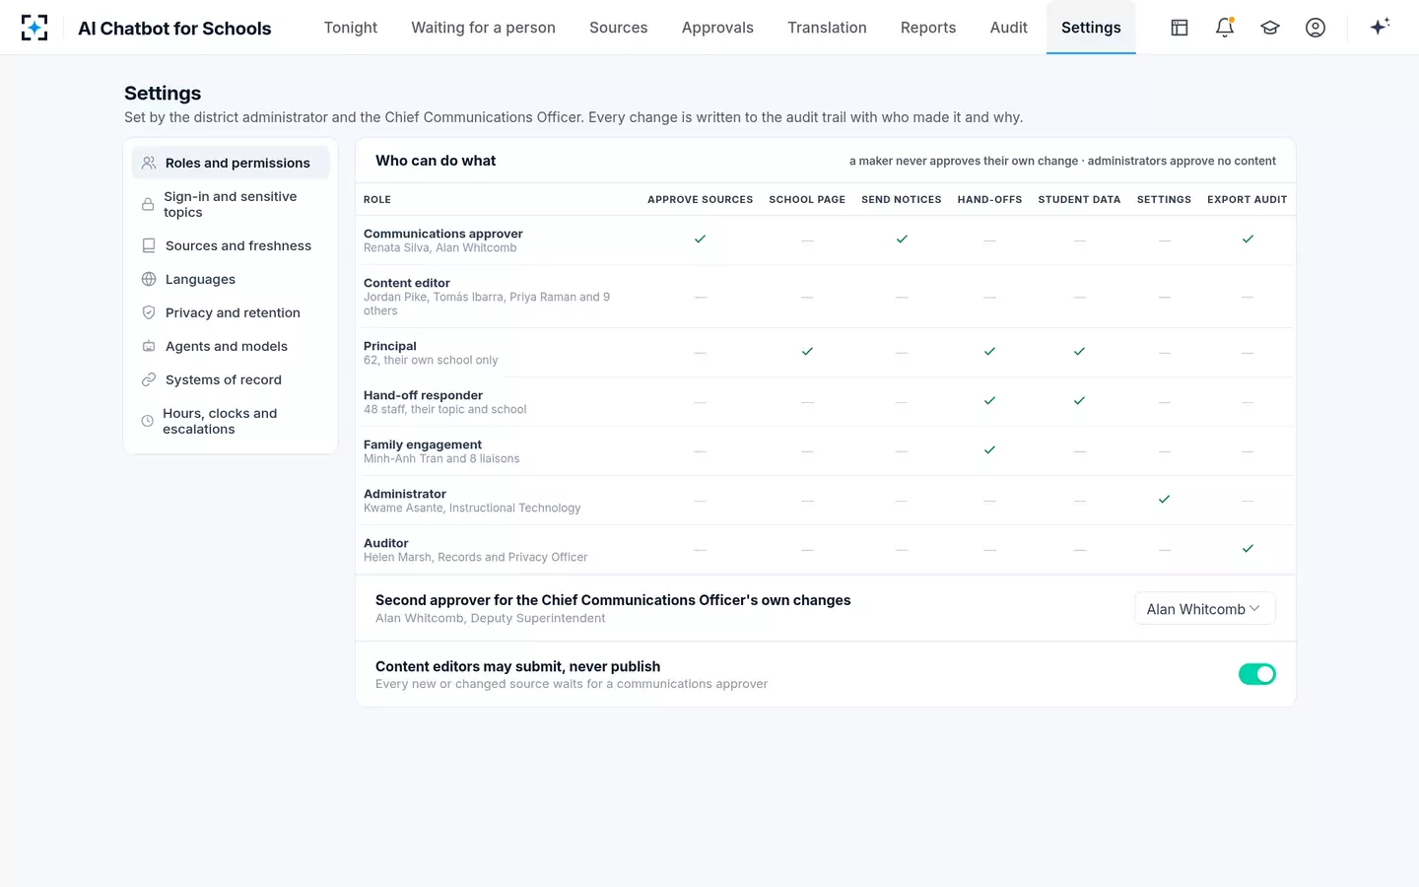Viewport: 1419px width, 887px height.
Task: Click the Student Data column header
Action: 1079,199
